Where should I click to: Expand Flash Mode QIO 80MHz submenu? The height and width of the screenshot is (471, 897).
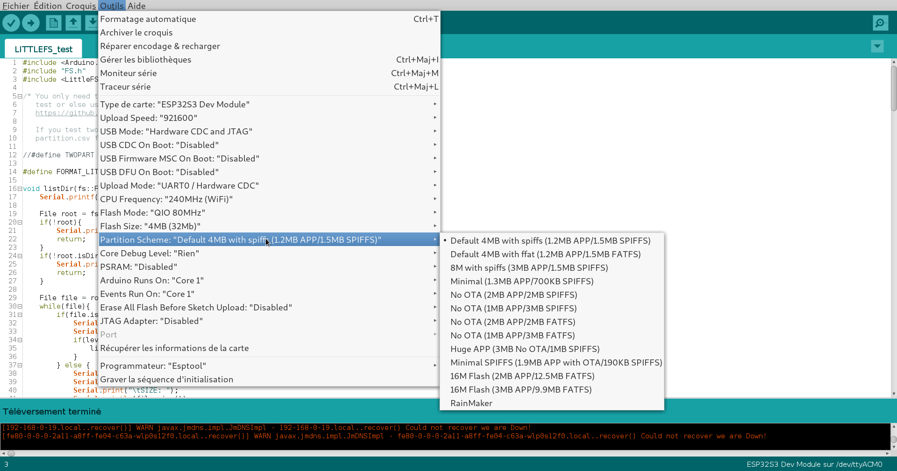tap(269, 213)
